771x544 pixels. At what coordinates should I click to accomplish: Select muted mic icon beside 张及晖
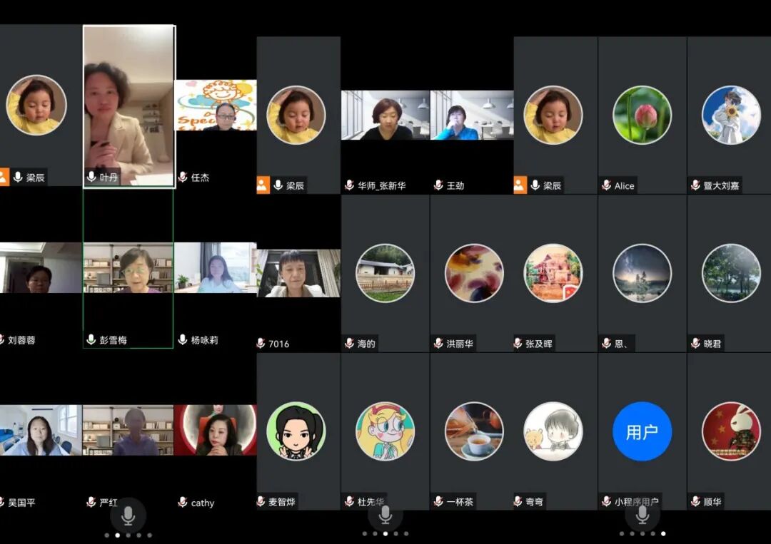pos(518,343)
